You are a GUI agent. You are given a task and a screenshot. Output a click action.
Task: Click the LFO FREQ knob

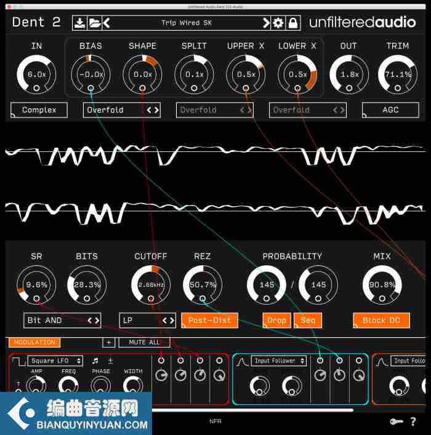(x=68, y=385)
